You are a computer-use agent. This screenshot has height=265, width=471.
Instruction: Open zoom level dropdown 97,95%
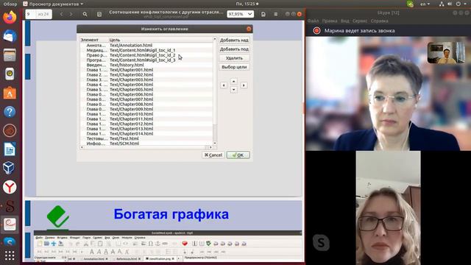coord(240,14)
